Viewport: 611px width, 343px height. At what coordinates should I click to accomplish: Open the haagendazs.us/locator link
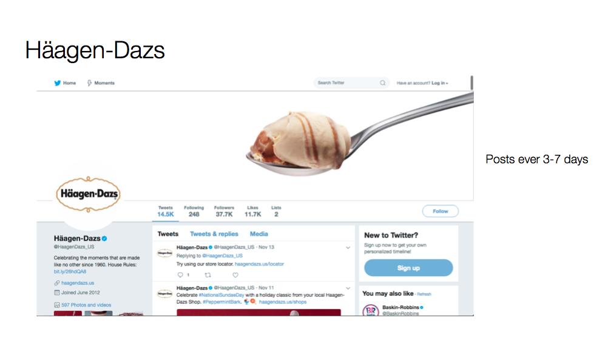[259, 264]
